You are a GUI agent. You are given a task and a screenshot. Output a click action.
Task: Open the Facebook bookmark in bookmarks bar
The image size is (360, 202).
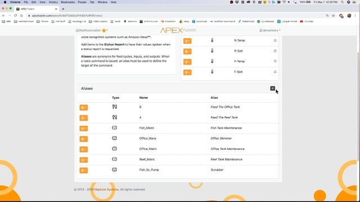click(x=200, y=21)
